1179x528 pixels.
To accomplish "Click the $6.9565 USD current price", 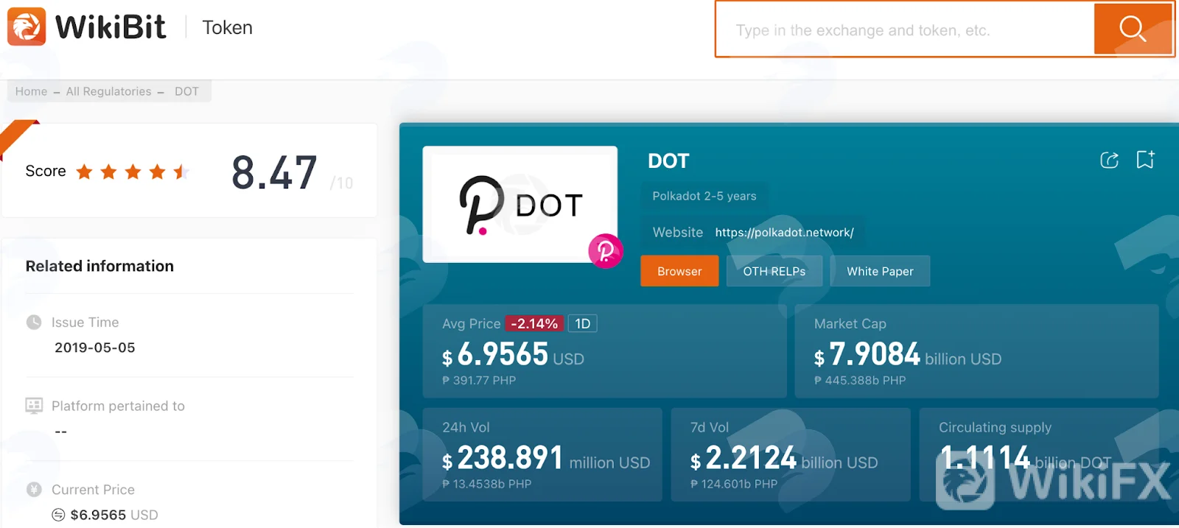I will 114,515.
